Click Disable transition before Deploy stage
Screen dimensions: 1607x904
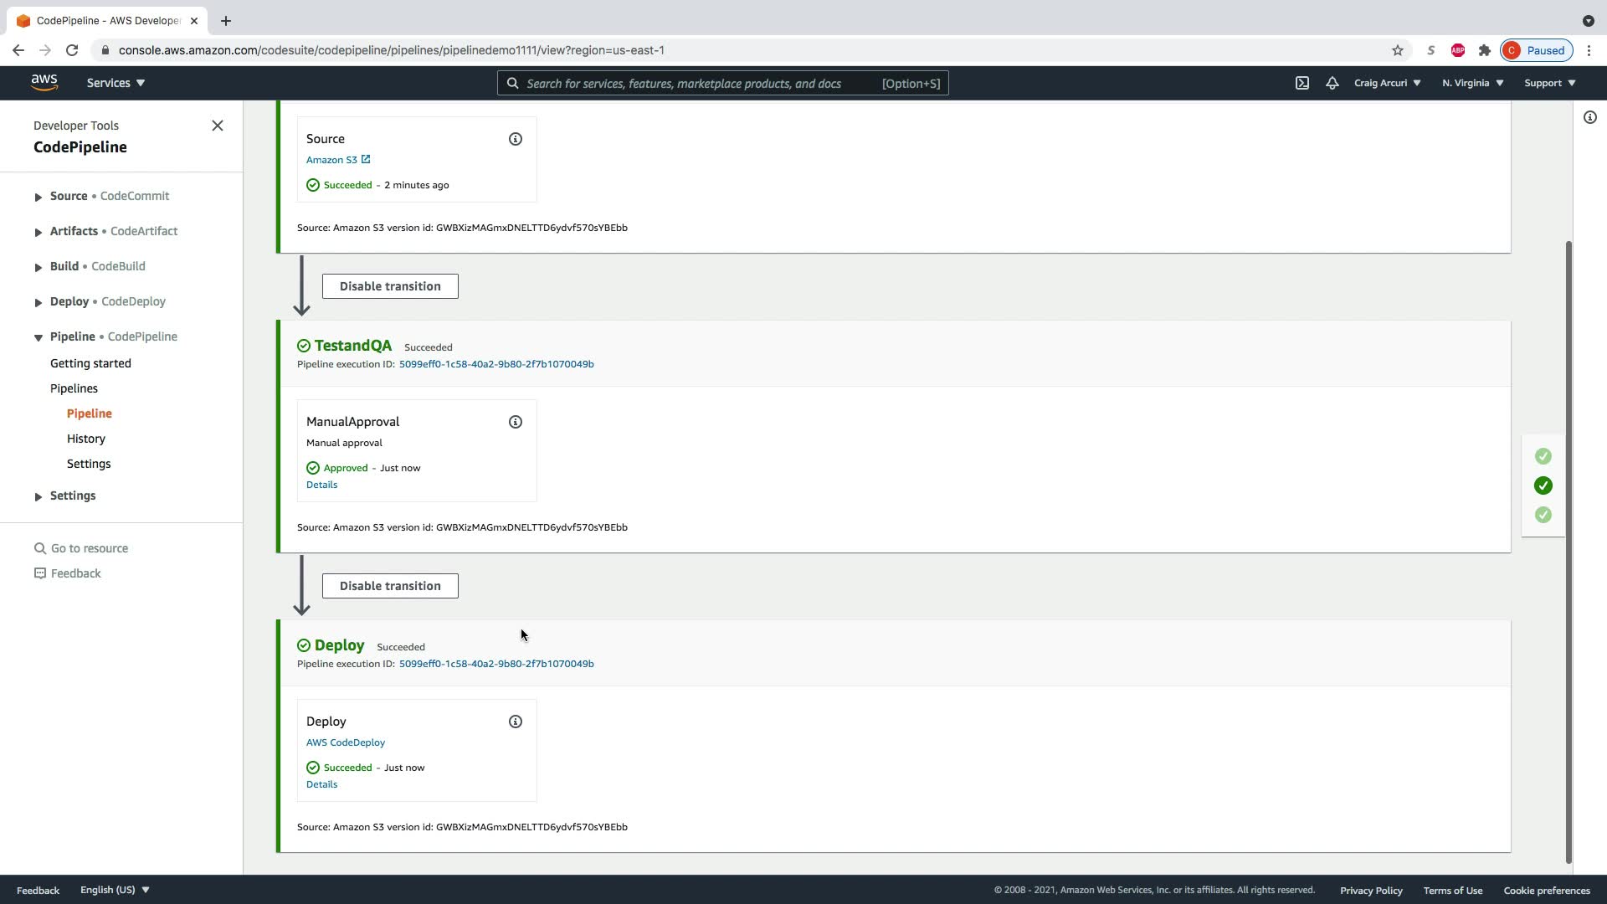tap(390, 586)
